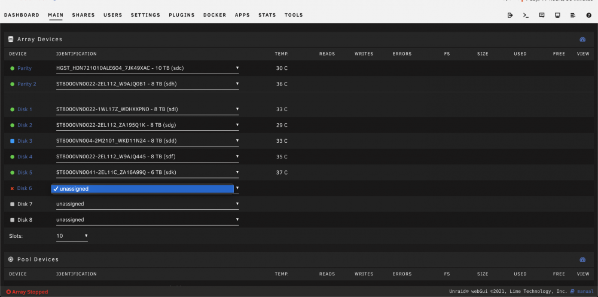Click green status dot next to Parity 2

[x=12, y=84]
